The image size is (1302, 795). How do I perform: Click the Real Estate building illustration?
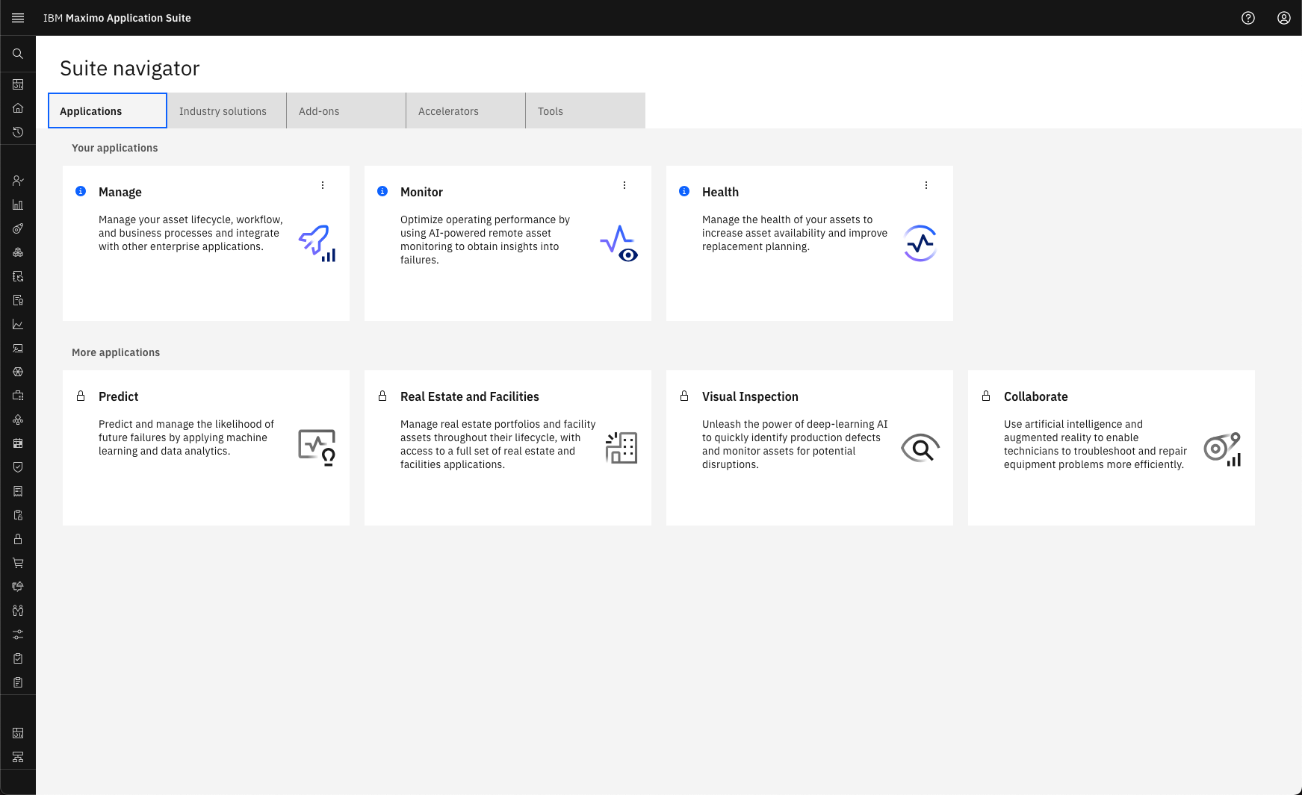pos(621,448)
